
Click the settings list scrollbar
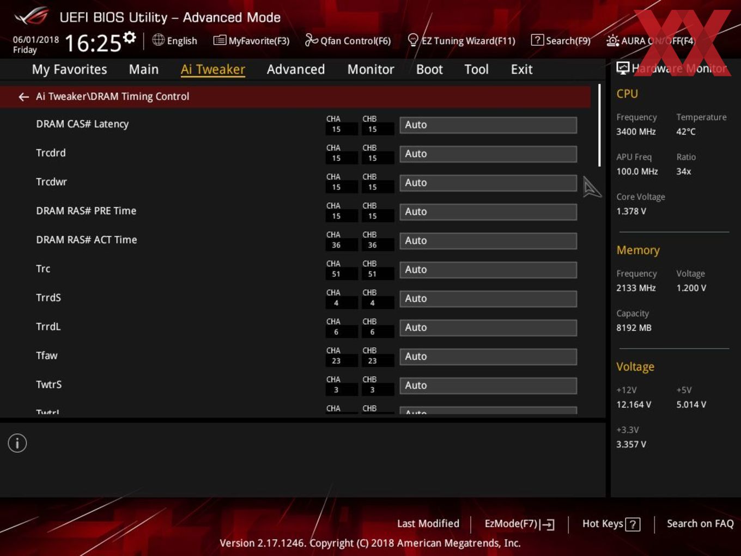click(599, 125)
